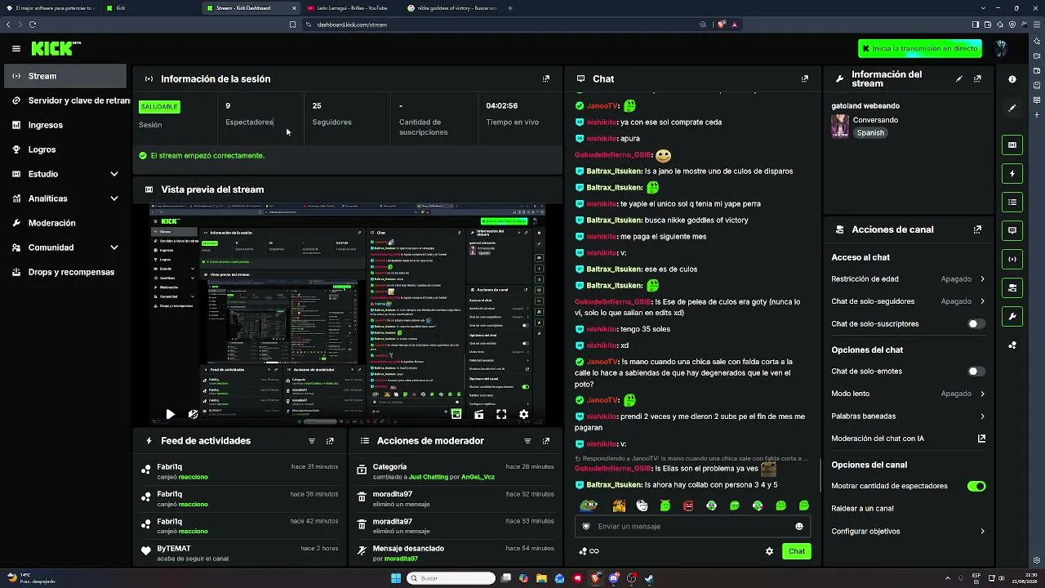Open Moderación del chat con IA link
Image resolution: width=1045 pixels, height=588 pixels.
[x=909, y=439]
